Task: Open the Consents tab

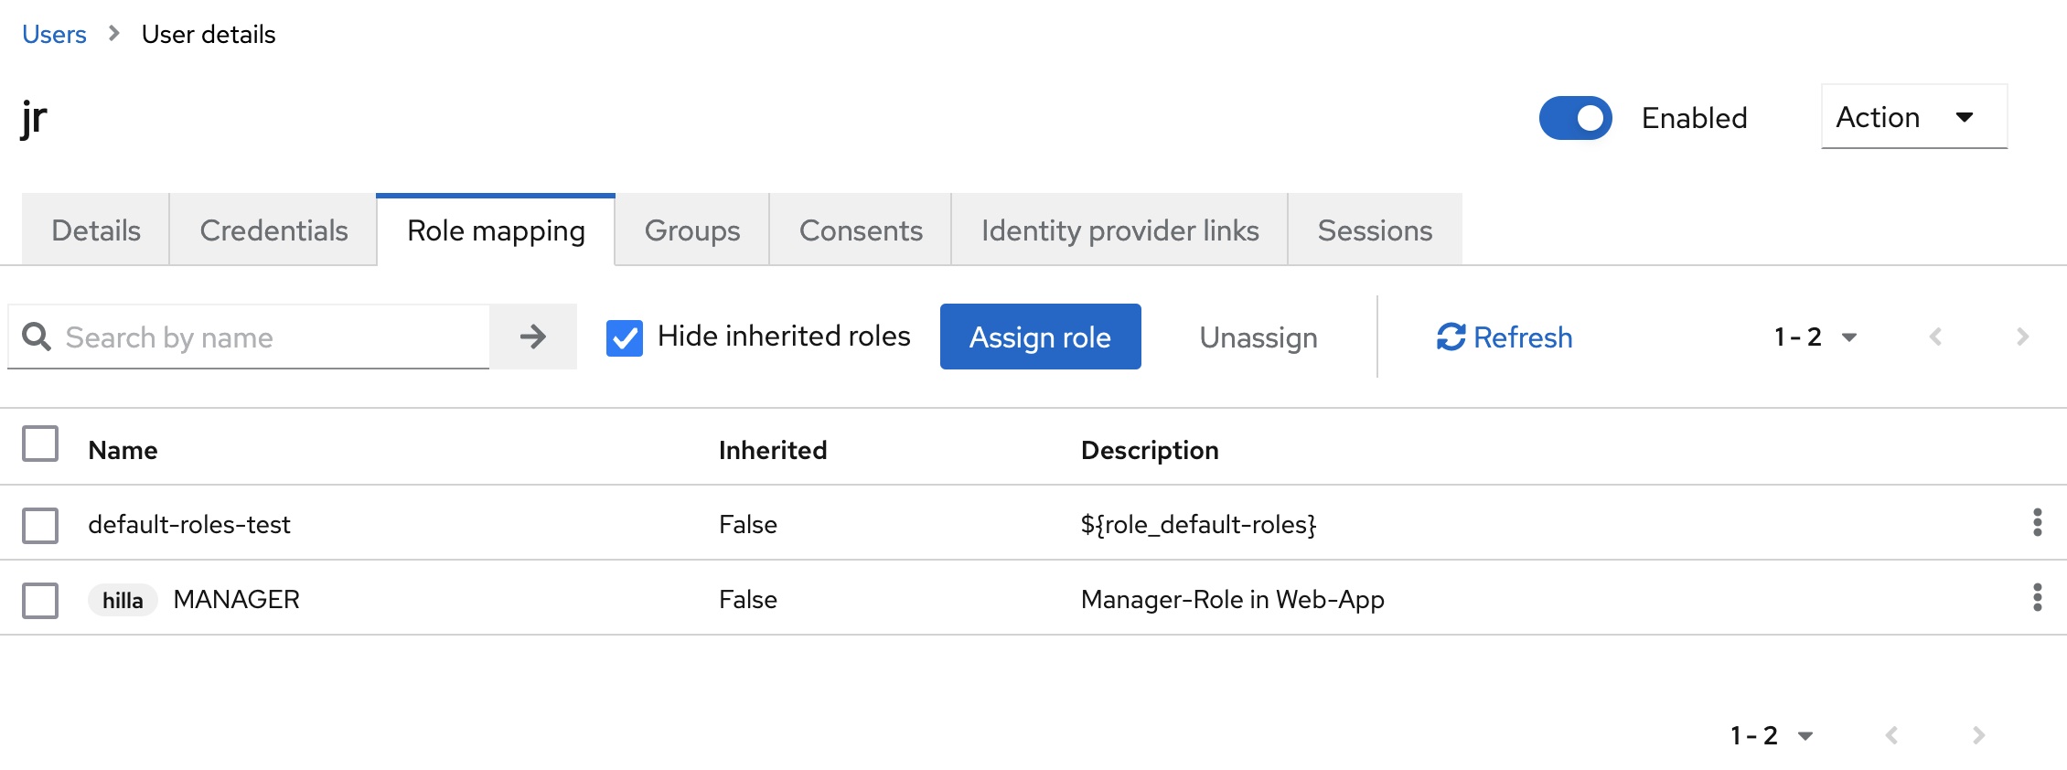Action: (861, 230)
